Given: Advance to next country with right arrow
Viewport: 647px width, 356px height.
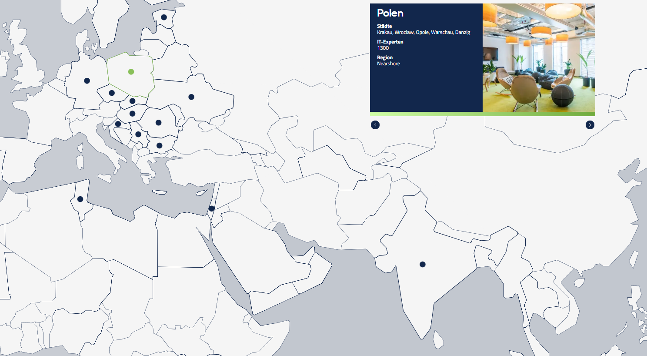Looking at the screenshot, I should click(590, 125).
